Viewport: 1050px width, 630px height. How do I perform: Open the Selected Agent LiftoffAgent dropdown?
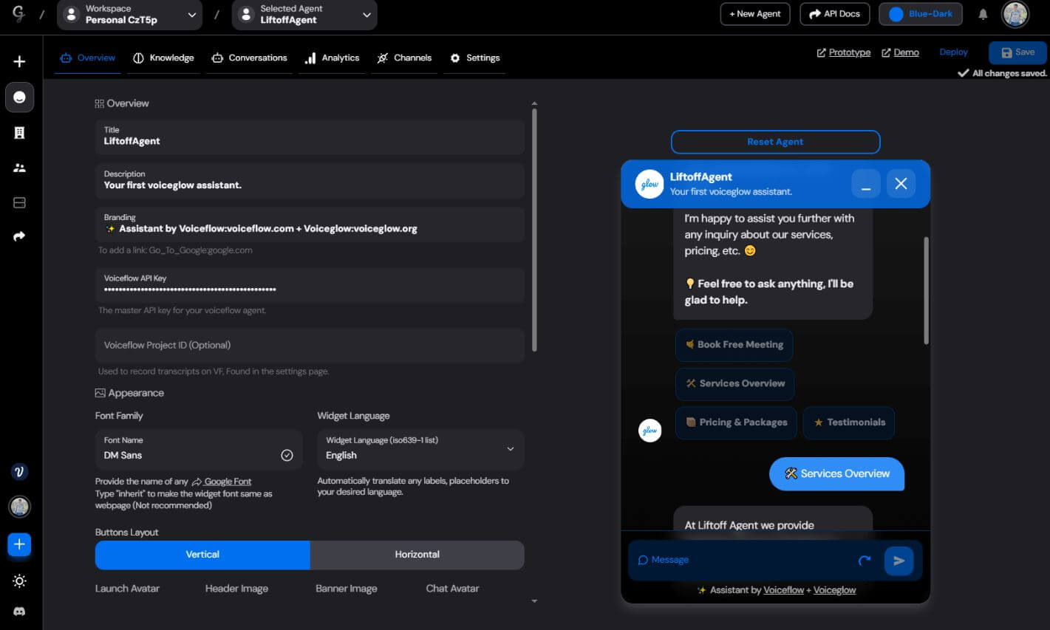(304, 15)
